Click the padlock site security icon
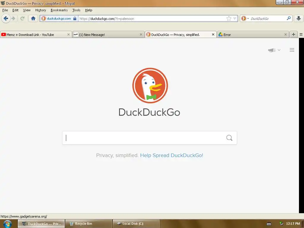 (x=75, y=19)
